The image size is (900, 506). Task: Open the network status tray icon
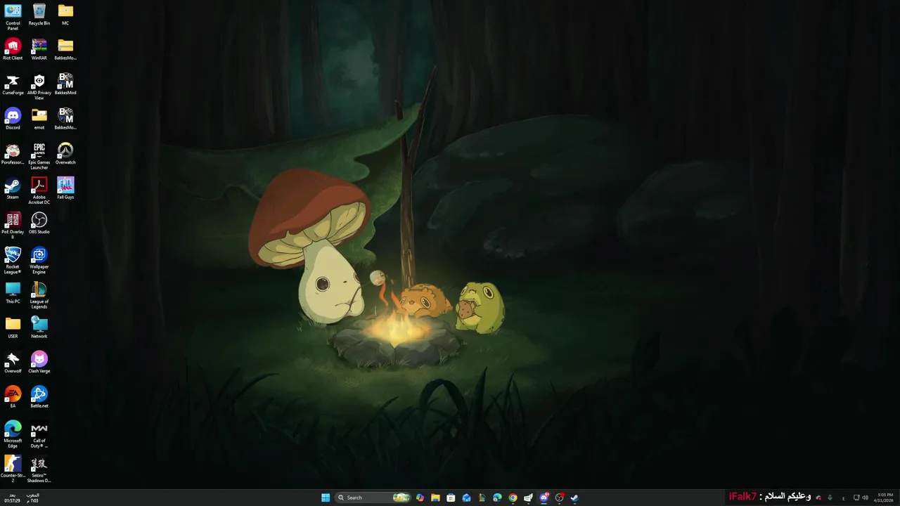856,498
